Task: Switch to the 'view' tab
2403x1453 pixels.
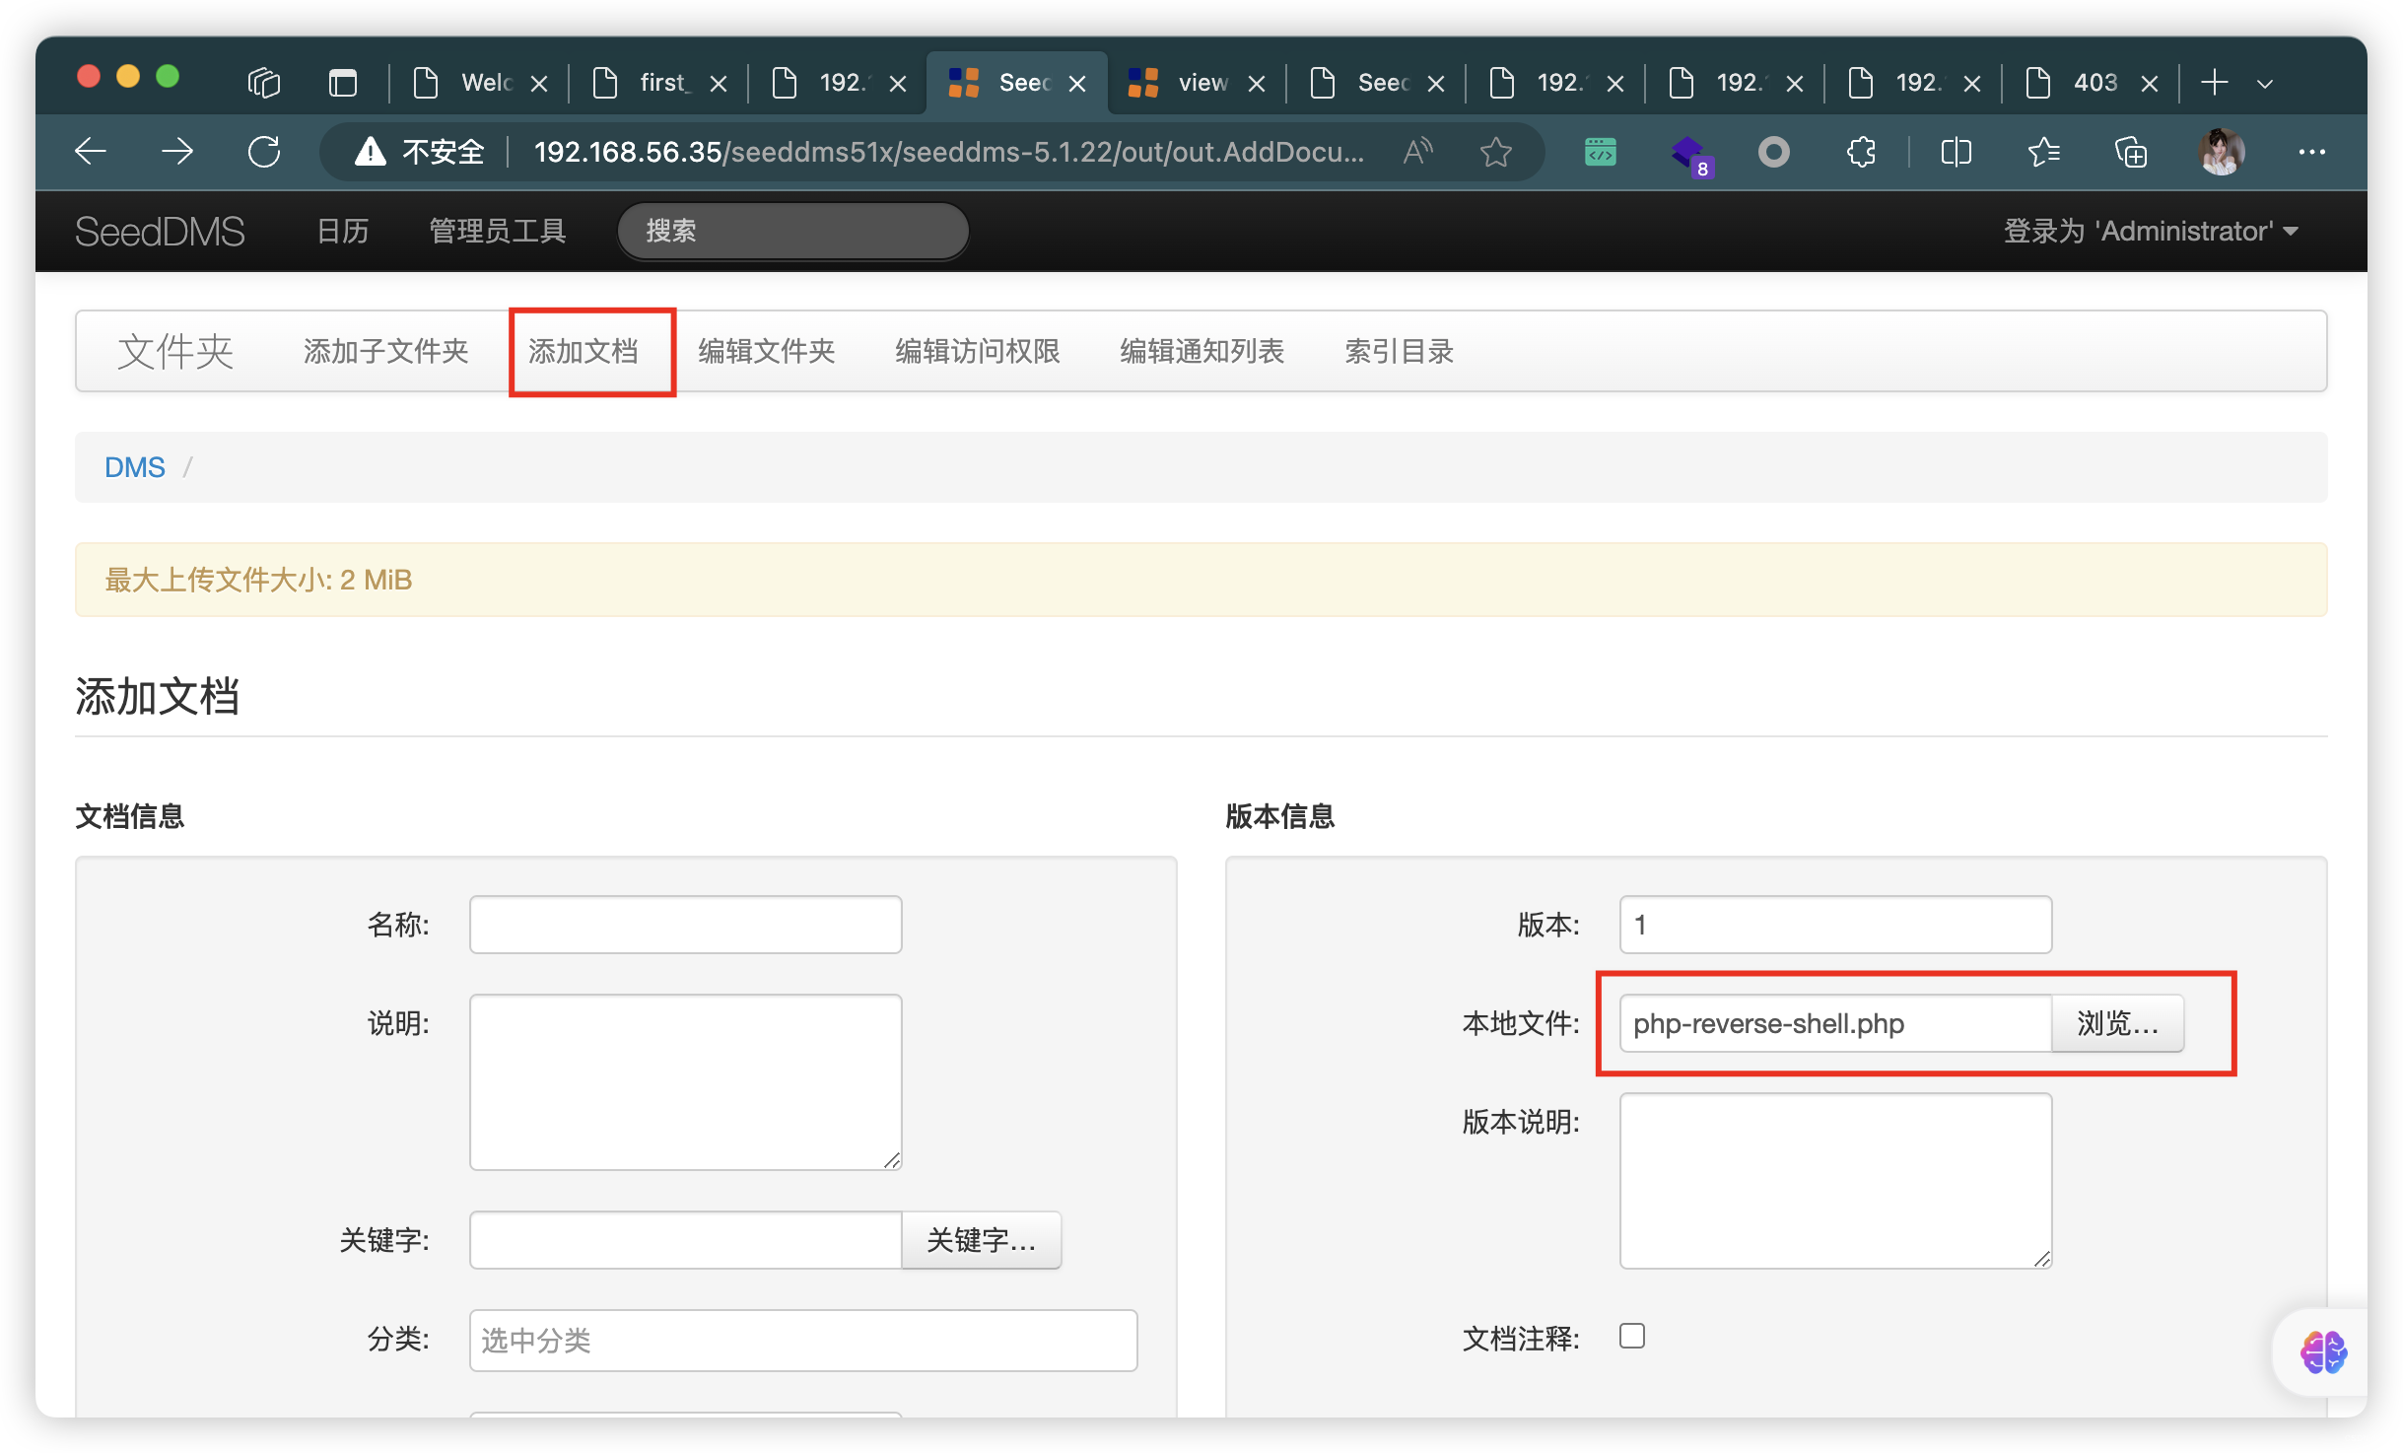Action: pos(1195,83)
